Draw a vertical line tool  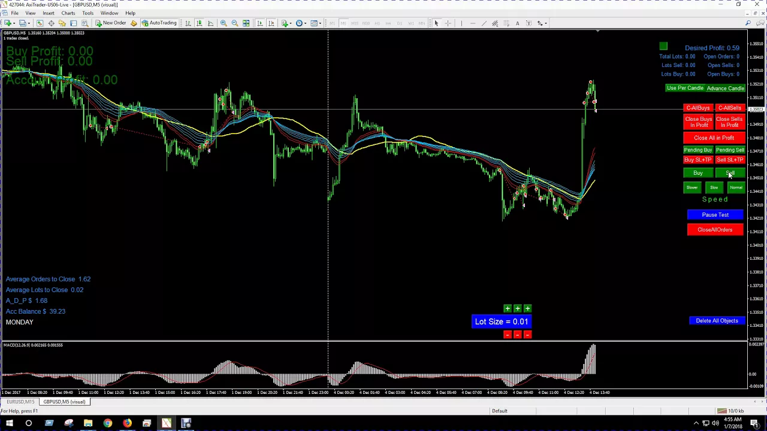pos(461,23)
